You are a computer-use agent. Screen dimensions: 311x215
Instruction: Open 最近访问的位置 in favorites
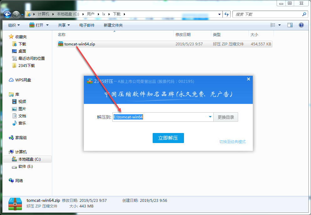pyautogui.click(x=32, y=58)
